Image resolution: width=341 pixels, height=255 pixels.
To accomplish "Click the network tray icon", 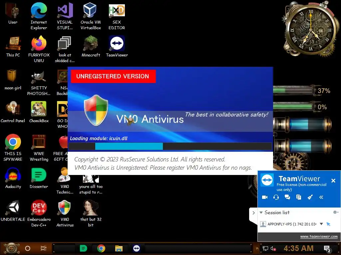I will click(265, 248).
